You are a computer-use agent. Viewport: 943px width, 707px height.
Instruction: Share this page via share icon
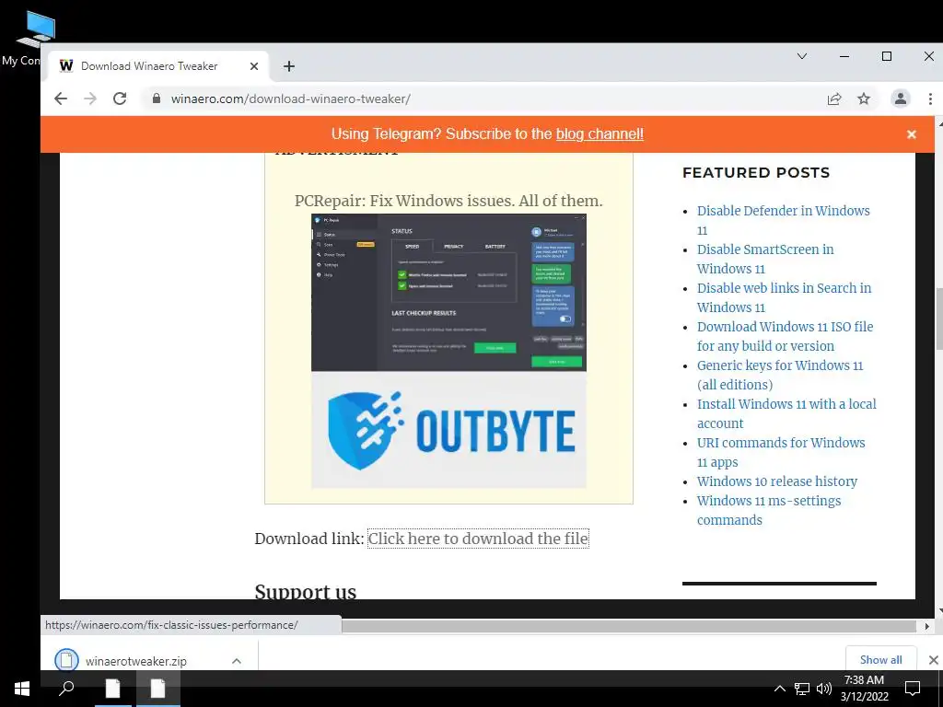pyautogui.click(x=834, y=99)
